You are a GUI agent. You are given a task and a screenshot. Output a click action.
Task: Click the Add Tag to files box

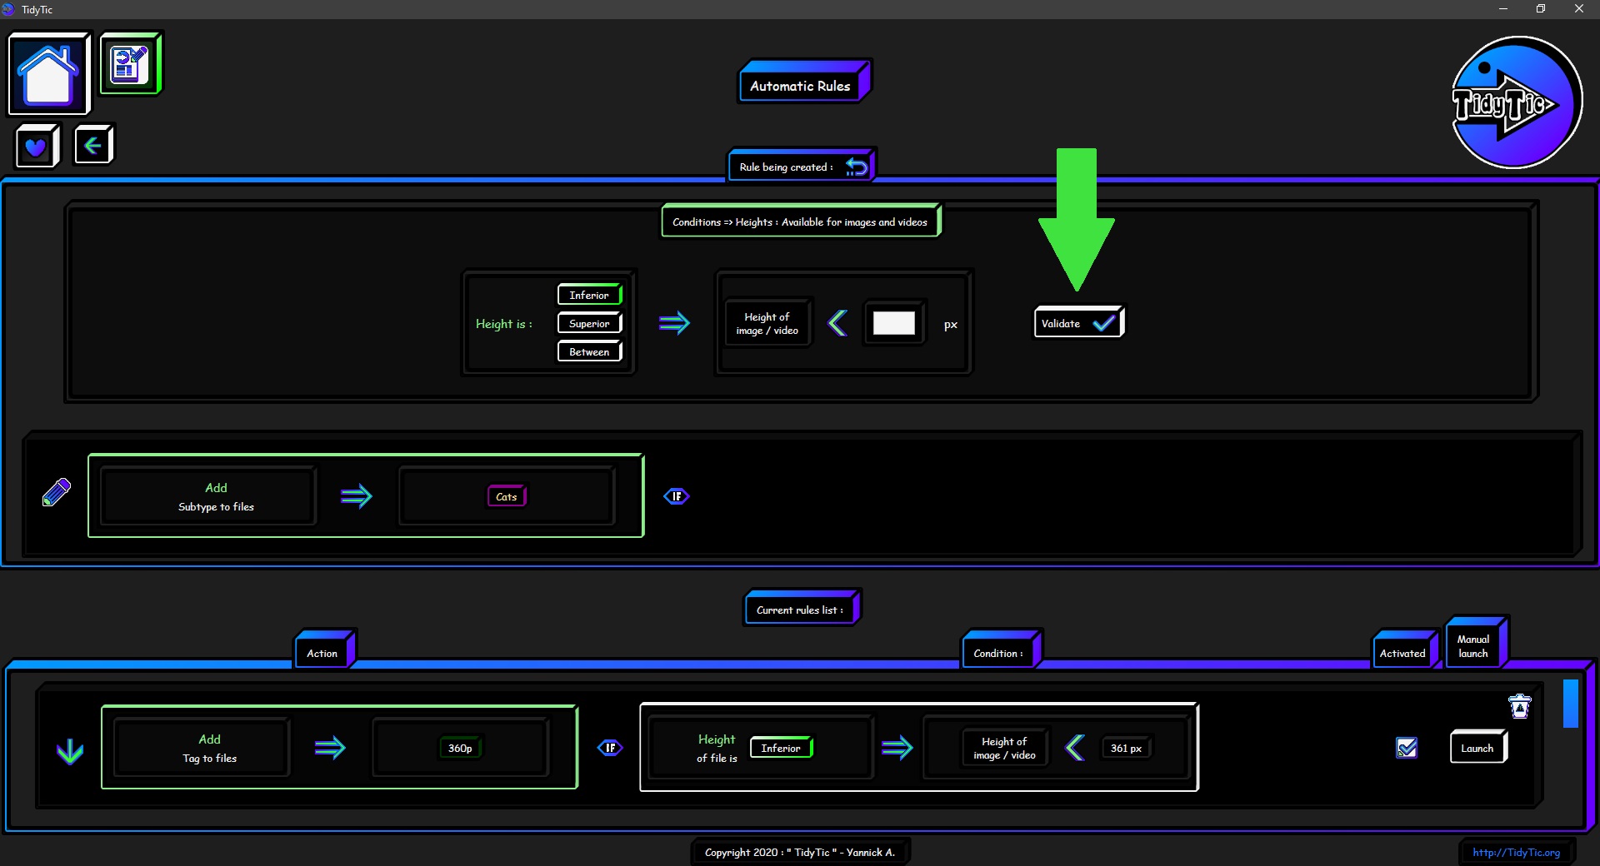tap(202, 748)
